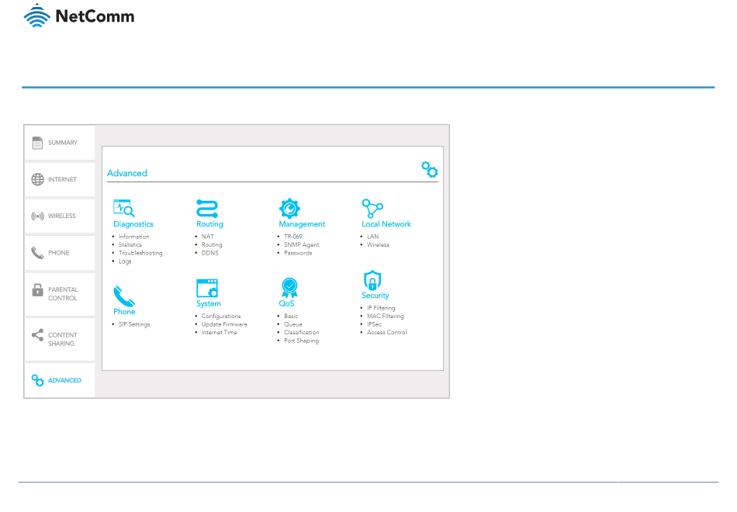
Task: Click the Management gear wrench icon
Action: [289, 208]
